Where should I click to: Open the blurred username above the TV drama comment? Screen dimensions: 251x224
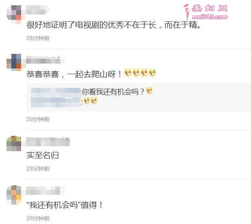click(37, 10)
